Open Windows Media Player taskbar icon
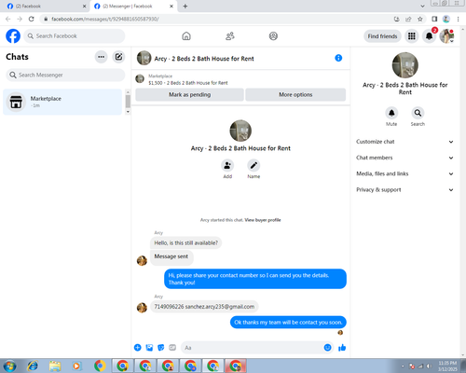The width and height of the screenshot is (466, 373). coord(76,366)
